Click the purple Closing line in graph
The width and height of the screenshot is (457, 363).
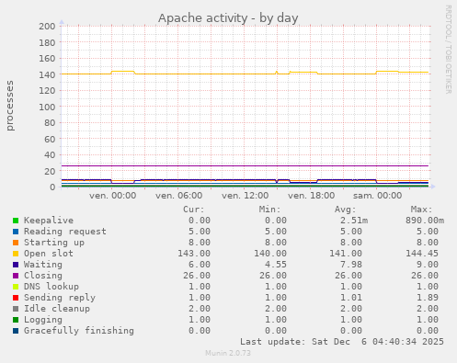coord(245,165)
